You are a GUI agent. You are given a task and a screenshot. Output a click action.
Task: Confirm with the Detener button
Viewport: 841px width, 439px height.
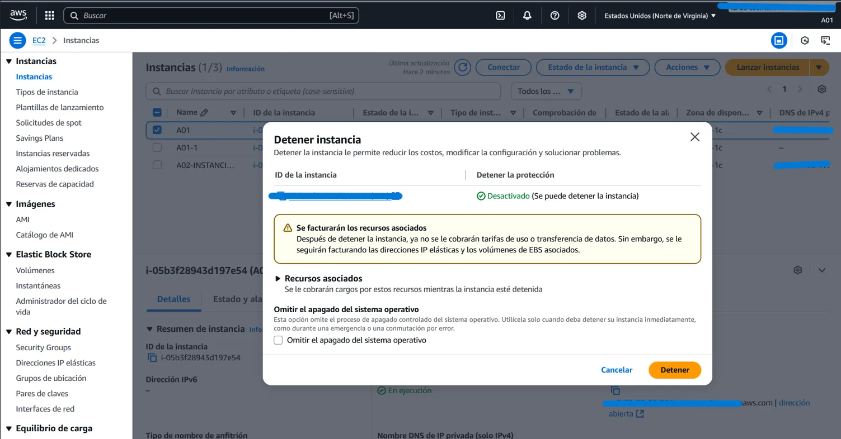tap(674, 370)
